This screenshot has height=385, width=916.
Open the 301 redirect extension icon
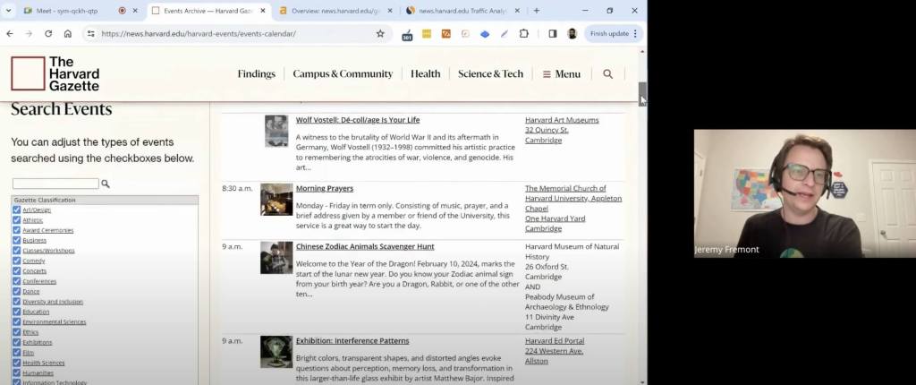pyautogui.click(x=407, y=35)
